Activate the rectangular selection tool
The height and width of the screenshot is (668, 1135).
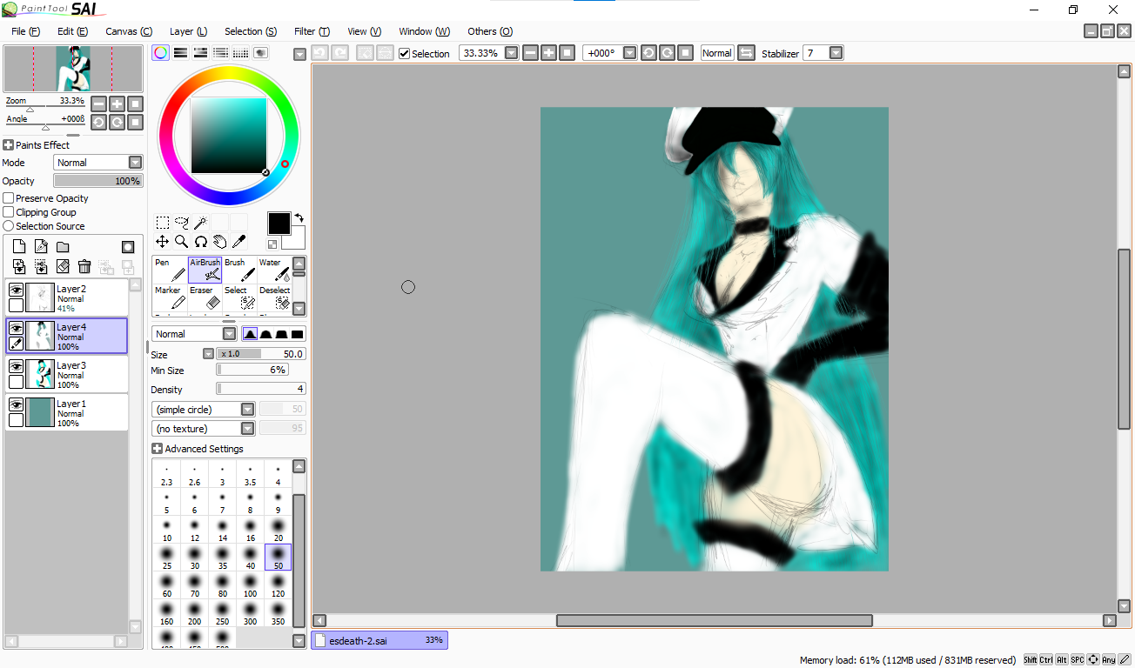point(163,223)
